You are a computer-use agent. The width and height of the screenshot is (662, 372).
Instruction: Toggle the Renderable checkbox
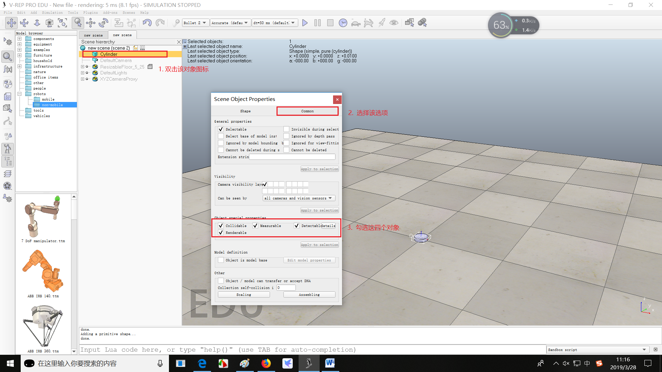click(221, 232)
